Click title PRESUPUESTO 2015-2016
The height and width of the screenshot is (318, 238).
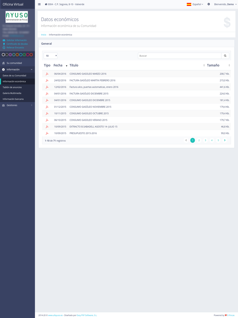coord(83,133)
